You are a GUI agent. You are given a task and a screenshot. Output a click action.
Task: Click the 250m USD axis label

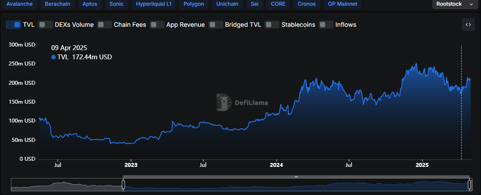coord(22,64)
